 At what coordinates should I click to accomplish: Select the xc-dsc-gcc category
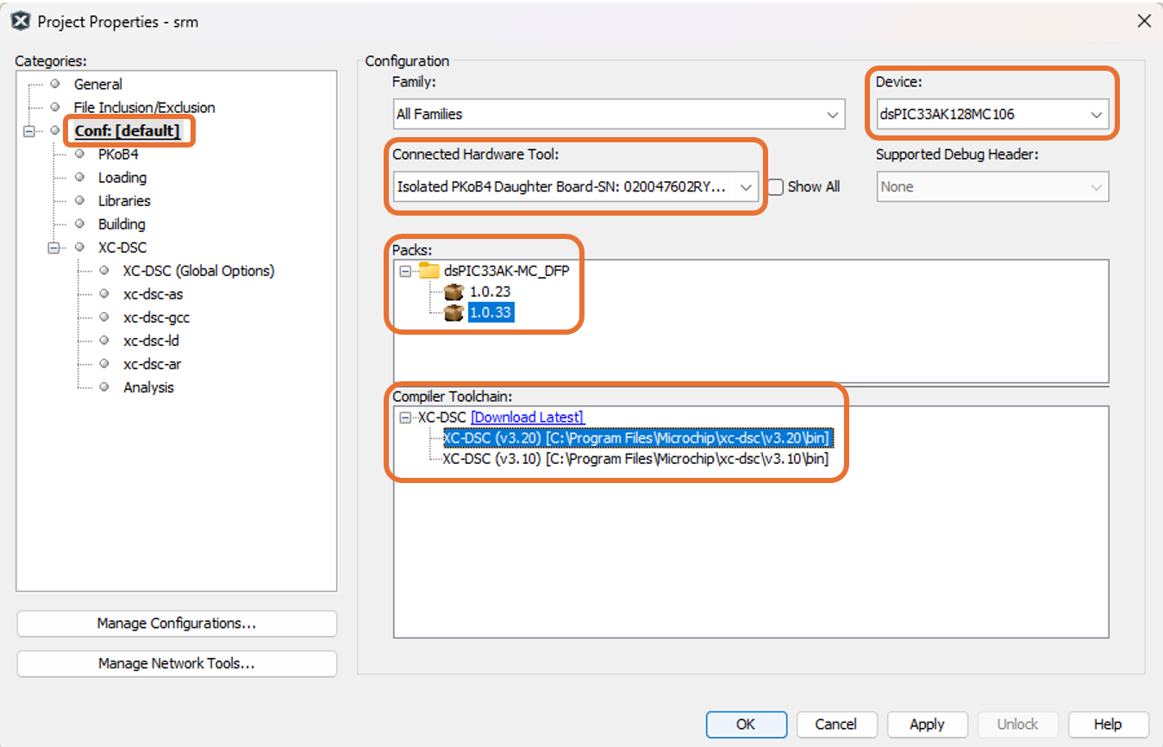click(156, 317)
